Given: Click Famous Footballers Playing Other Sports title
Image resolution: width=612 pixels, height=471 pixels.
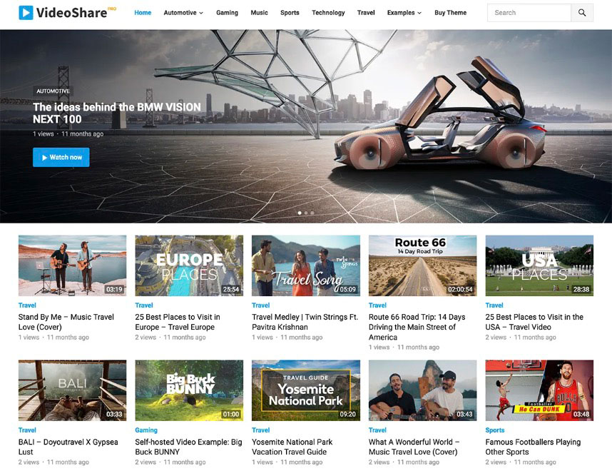Looking at the screenshot, I should click(x=533, y=447).
